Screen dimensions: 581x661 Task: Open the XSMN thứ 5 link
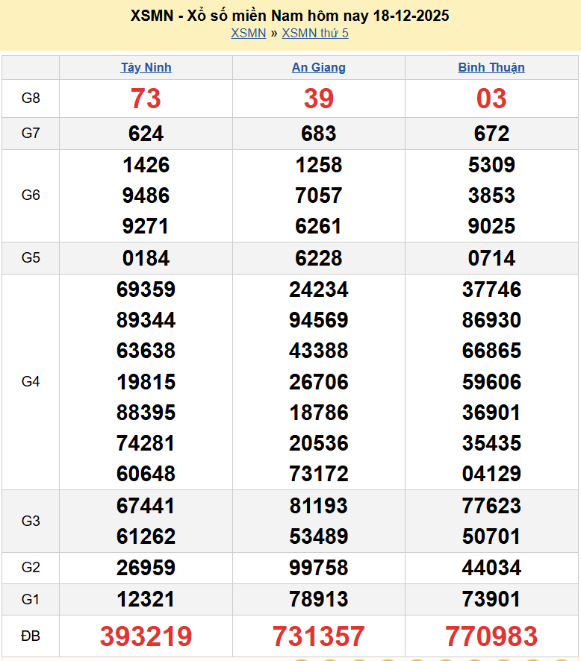pos(314,33)
